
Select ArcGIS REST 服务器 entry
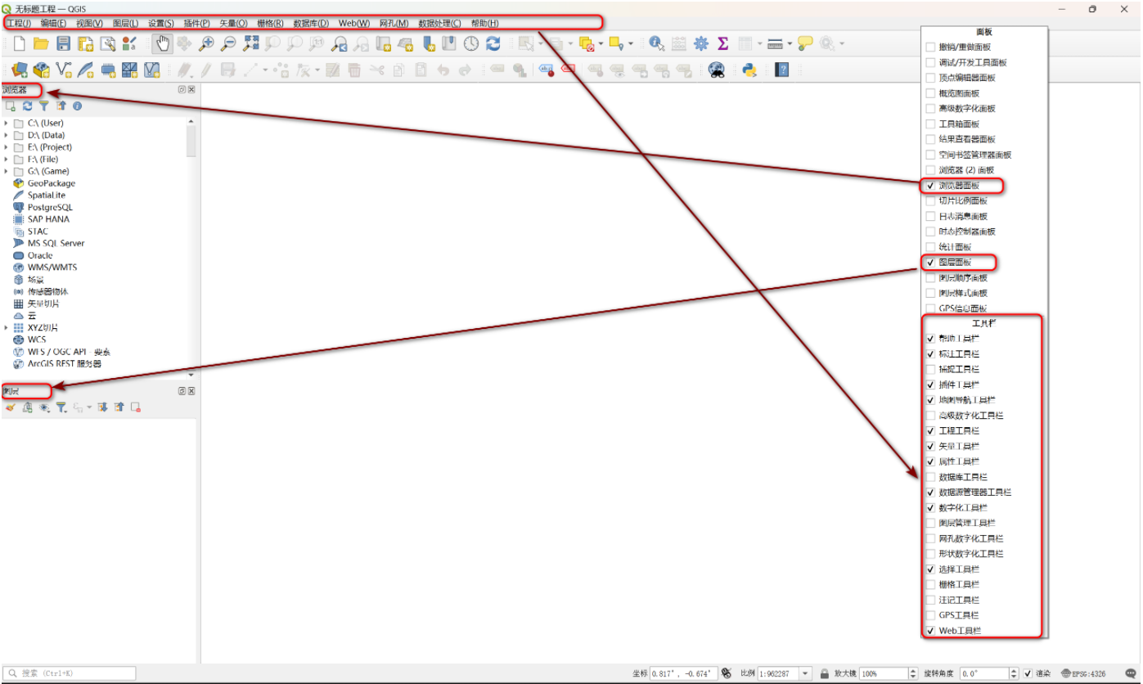63,363
